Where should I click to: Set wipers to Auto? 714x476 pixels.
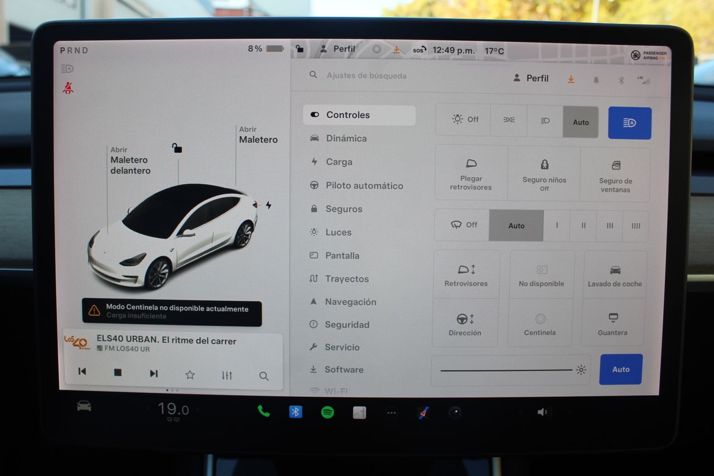[517, 225]
